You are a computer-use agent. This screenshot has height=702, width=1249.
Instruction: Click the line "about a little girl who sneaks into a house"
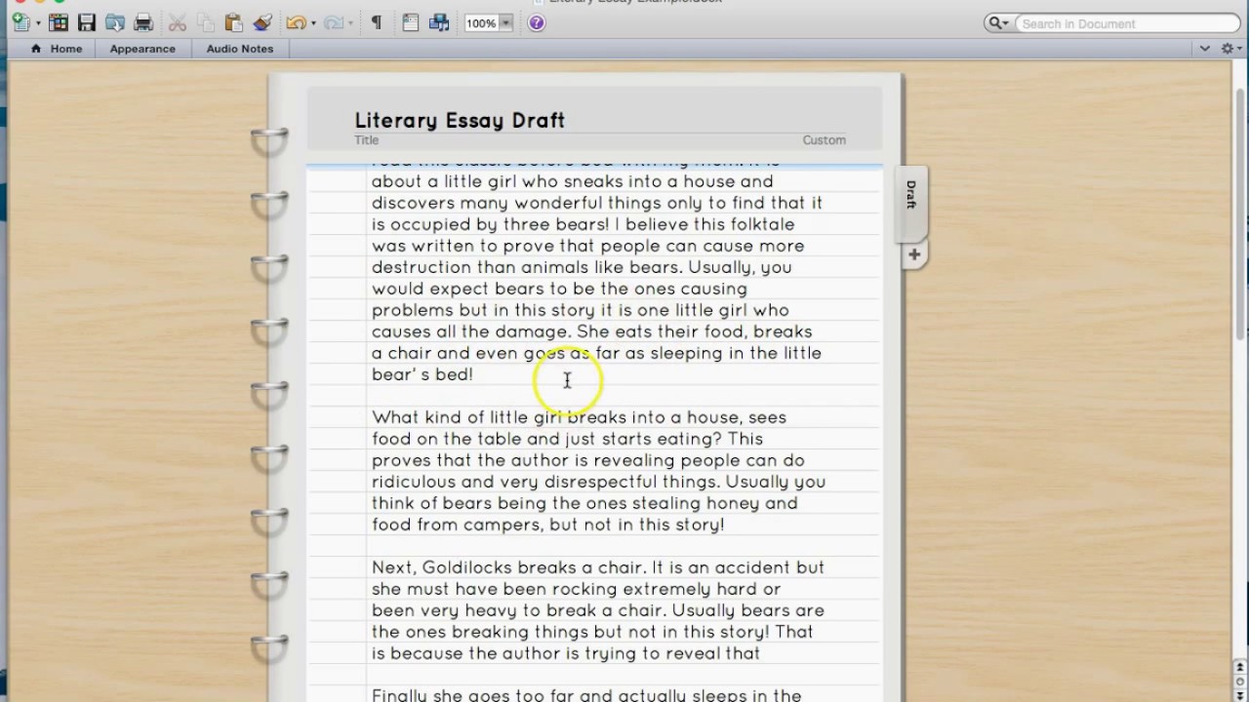click(573, 181)
